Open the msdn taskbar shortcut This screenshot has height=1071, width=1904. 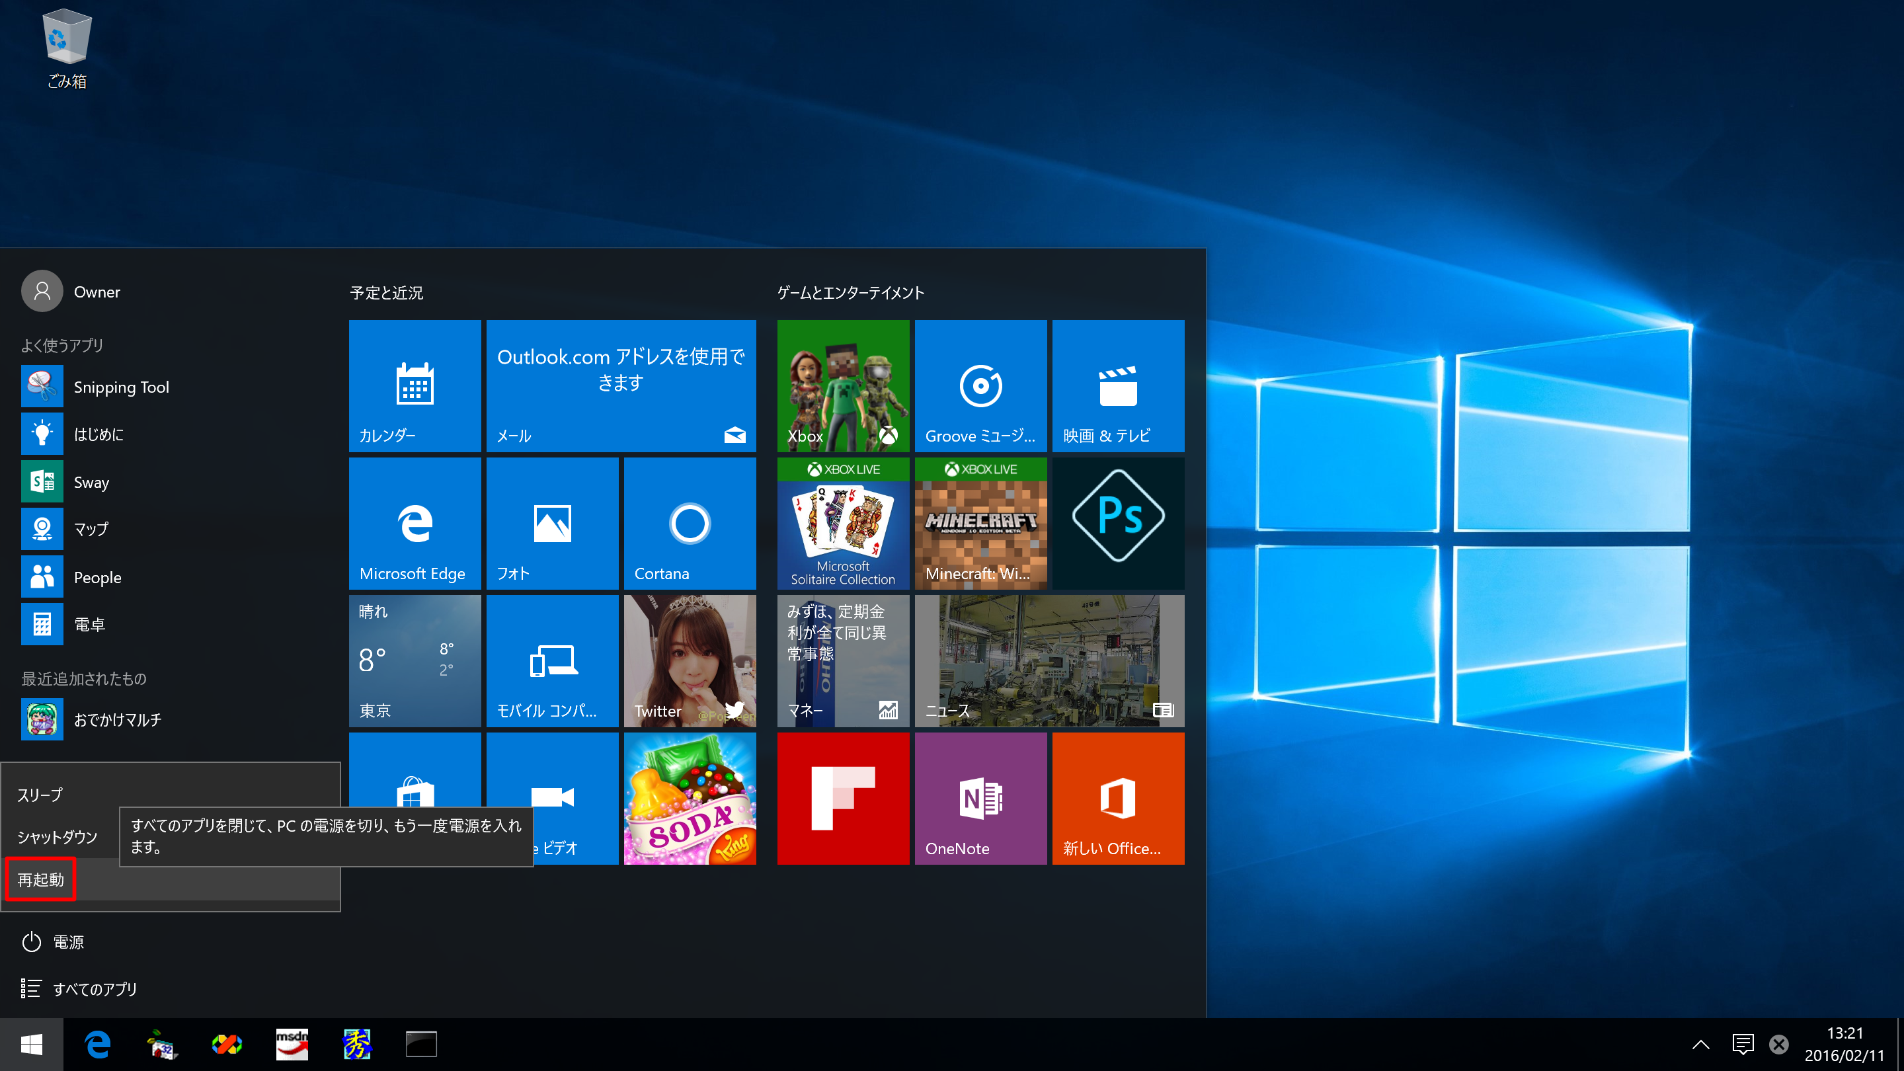(x=292, y=1045)
